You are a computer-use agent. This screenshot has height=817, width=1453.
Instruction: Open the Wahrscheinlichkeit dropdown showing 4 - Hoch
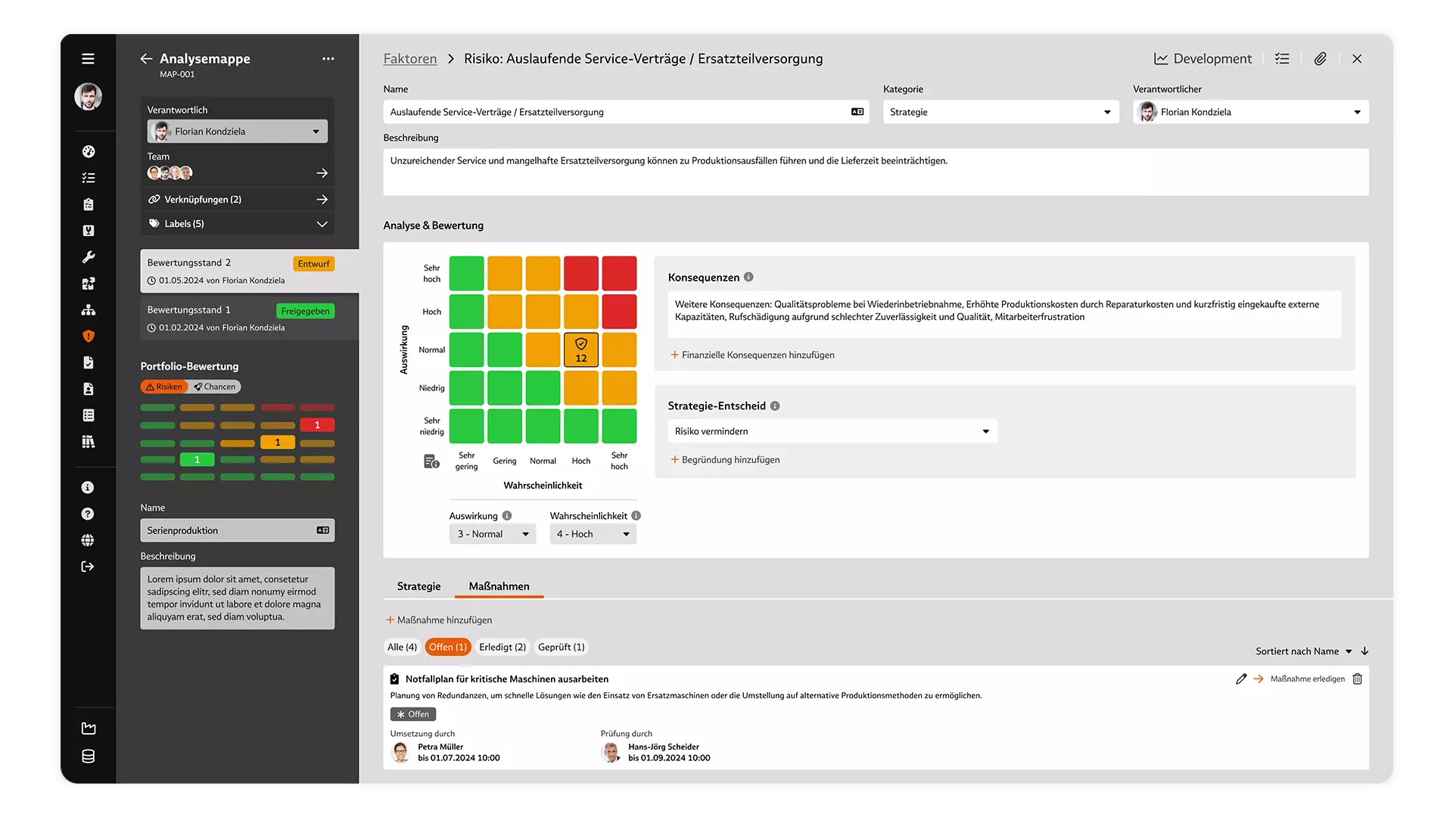pos(593,534)
